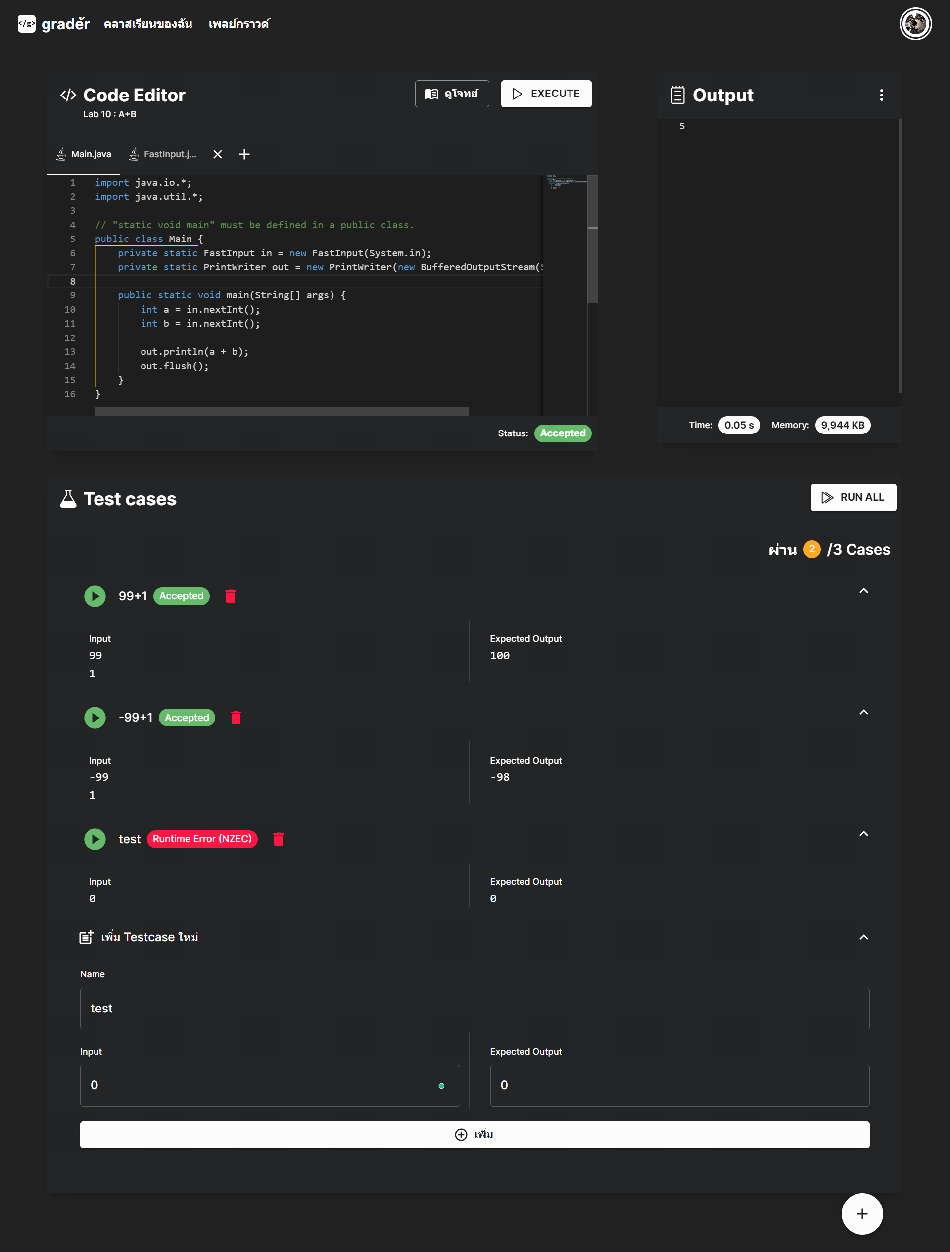This screenshot has height=1252, width=950.
Task: Open the เพลย์กราวด์ menu item
Action: click(239, 24)
